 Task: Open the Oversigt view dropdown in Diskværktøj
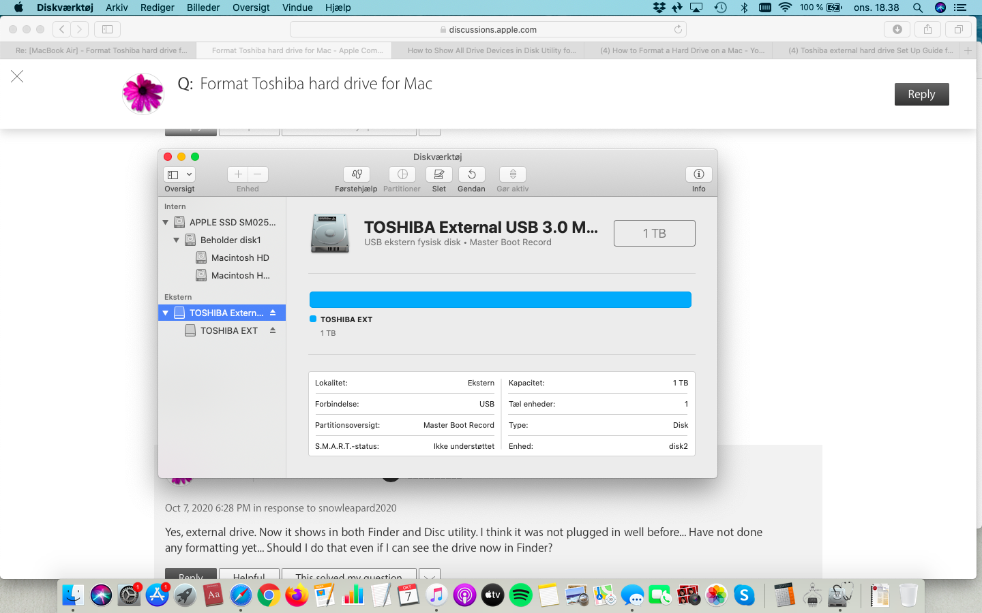179,174
